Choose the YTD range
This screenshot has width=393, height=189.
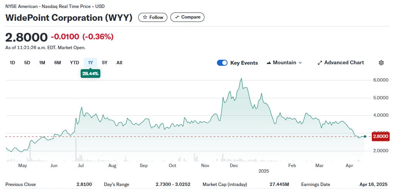(75, 63)
